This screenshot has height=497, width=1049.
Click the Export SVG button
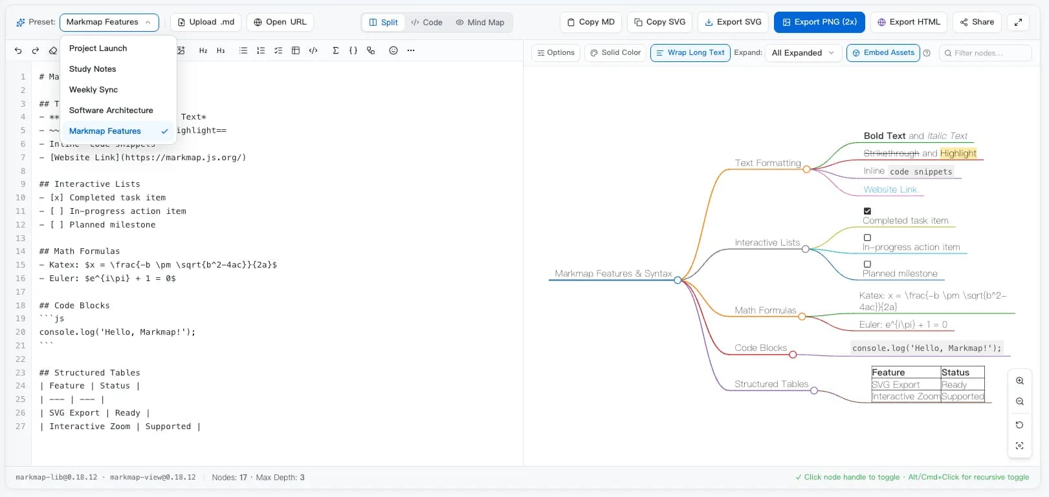click(733, 22)
